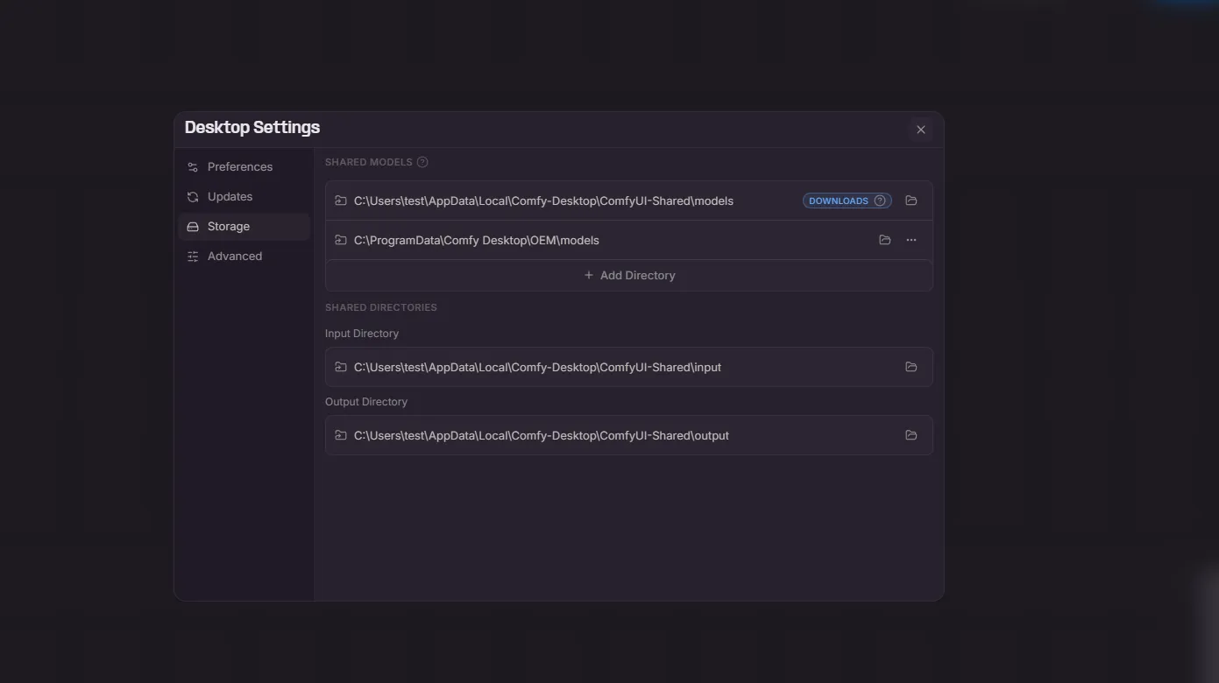Open more options for OEM models directory
Viewport: 1219px width, 683px height.
911,240
